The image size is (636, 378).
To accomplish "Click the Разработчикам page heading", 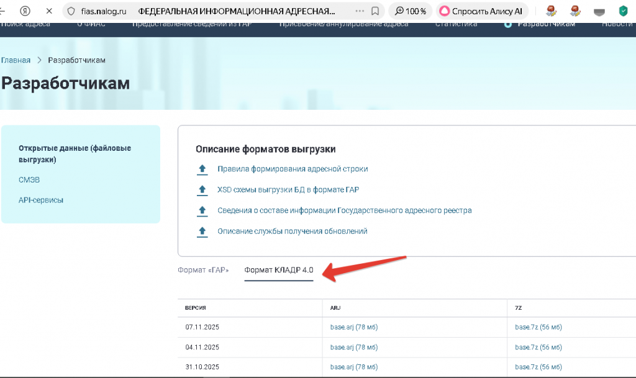I will pyautogui.click(x=65, y=83).
